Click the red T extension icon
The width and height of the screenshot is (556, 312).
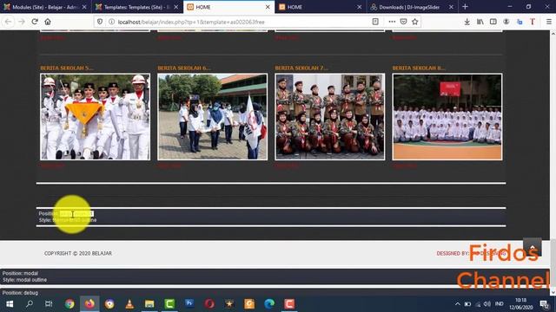point(533,22)
